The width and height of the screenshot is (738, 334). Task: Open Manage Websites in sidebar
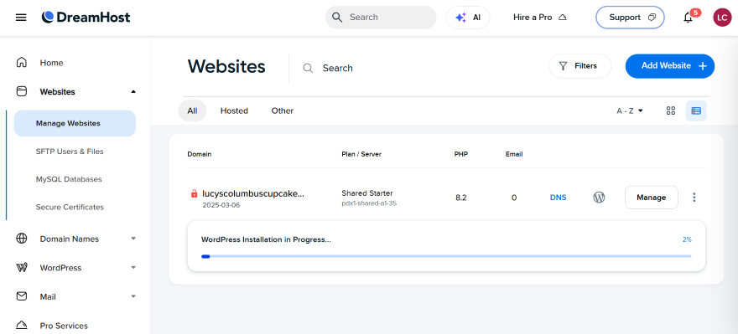(75, 124)
